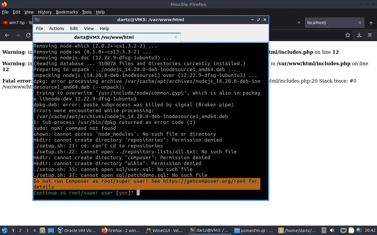Open Firefox Help menu
This screenshot has height=235, width=377.
(x=100, y=12)
